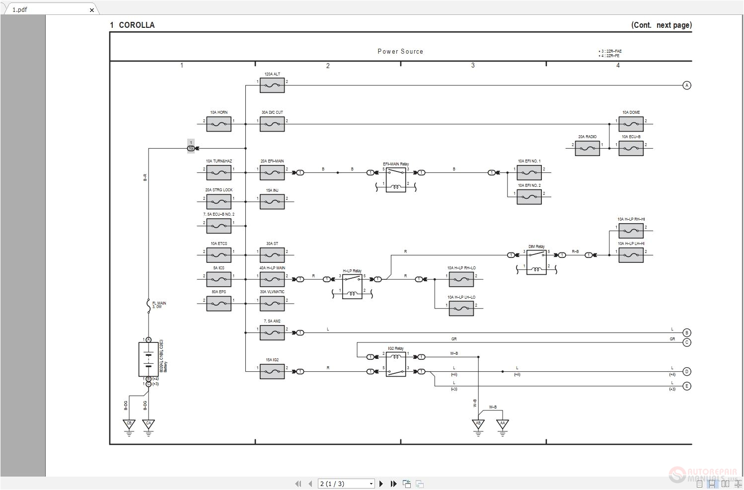This screenshot has height=490, width=744.
Task: Close the 1.pdf tab
Action: pyautogui.click(x=92, y=10)
